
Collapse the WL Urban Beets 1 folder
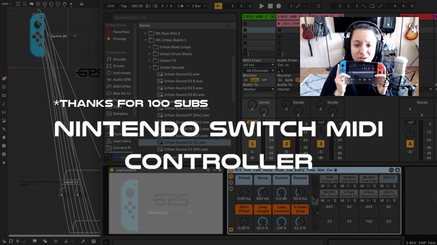coord(145,40)
